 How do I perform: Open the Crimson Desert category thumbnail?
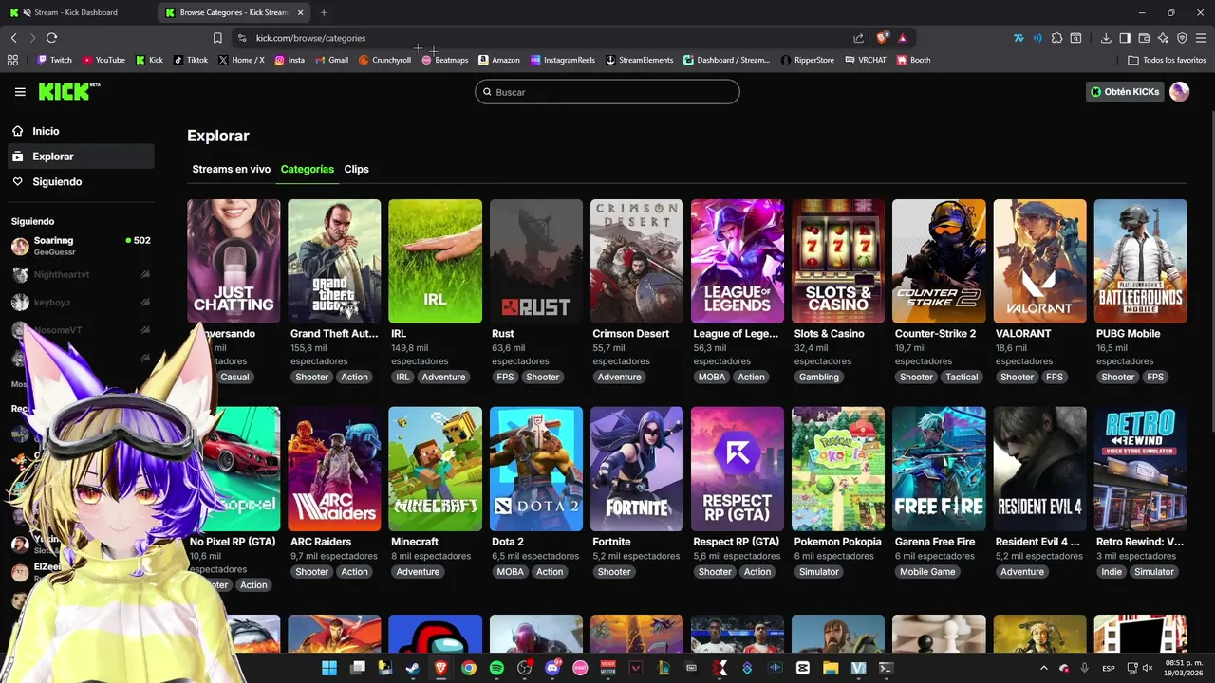pos(637,261)
